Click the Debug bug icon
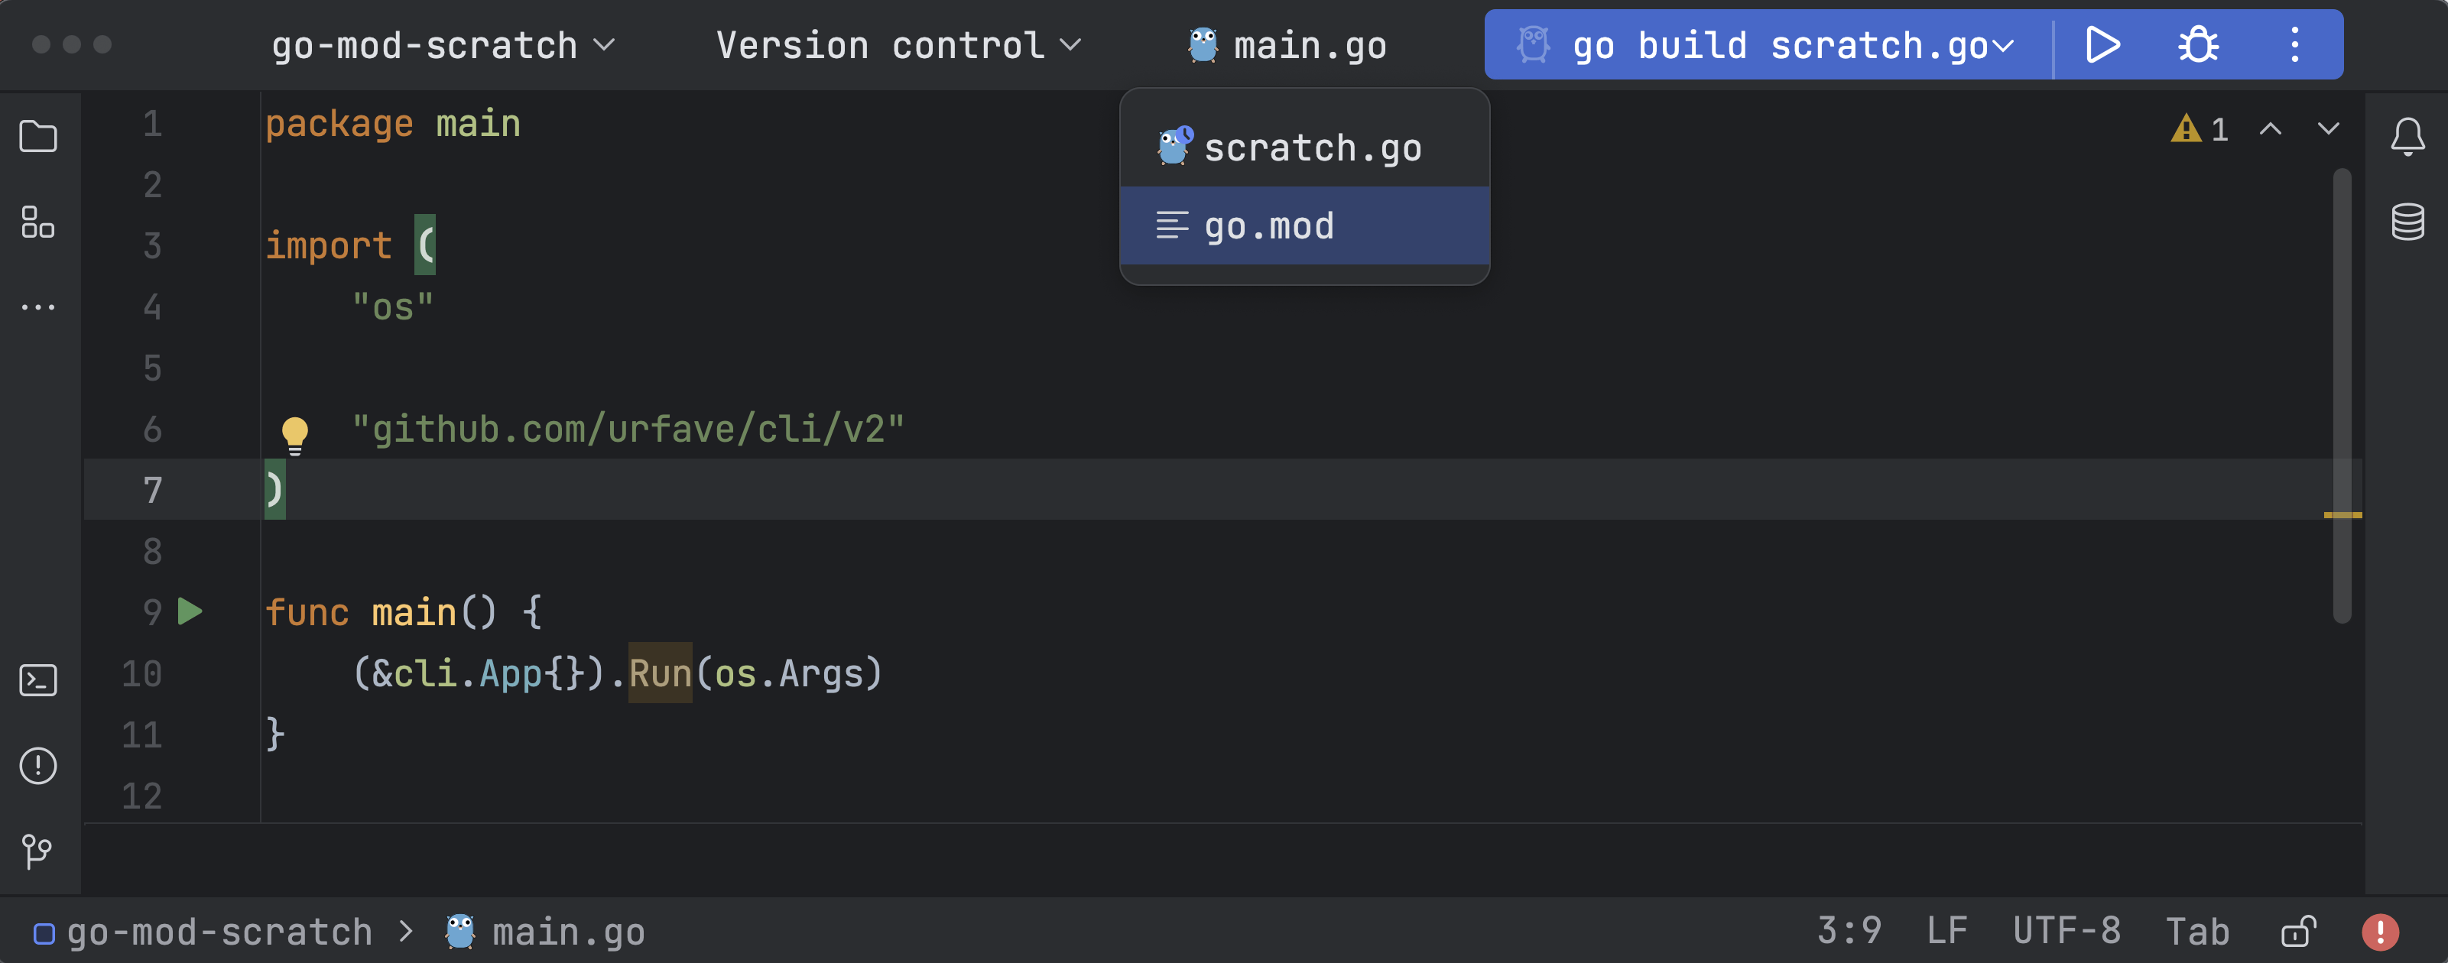Viewport: 2448px width, 963px height. pyautogui.click(x=2197, y=44)
